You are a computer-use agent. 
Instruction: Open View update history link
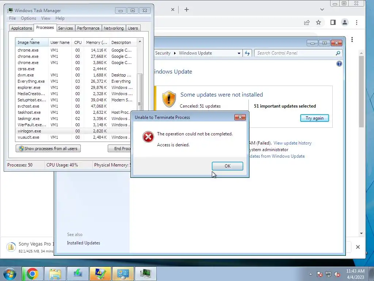(x=293, y=143)
